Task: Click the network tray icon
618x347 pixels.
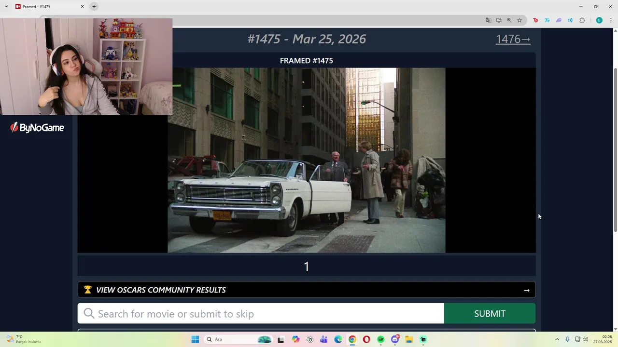Action: (577, 339)
